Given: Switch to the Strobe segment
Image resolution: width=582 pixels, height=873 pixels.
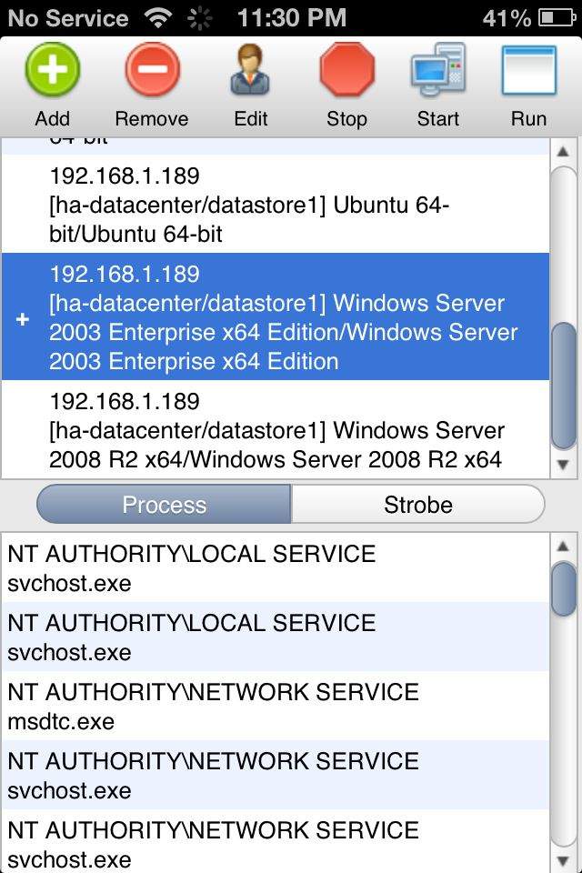Looking at the screenshot, I should [x=417, y=505].
